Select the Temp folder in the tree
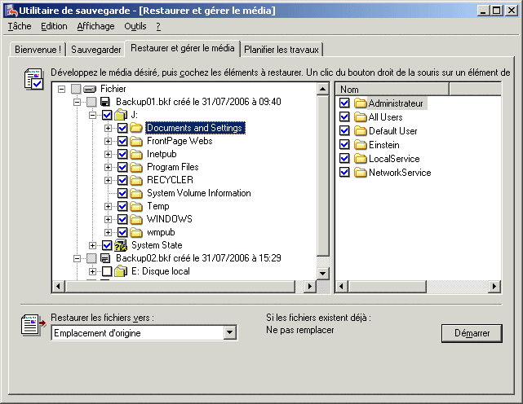523x404 pixels. (x=157, y=206)
